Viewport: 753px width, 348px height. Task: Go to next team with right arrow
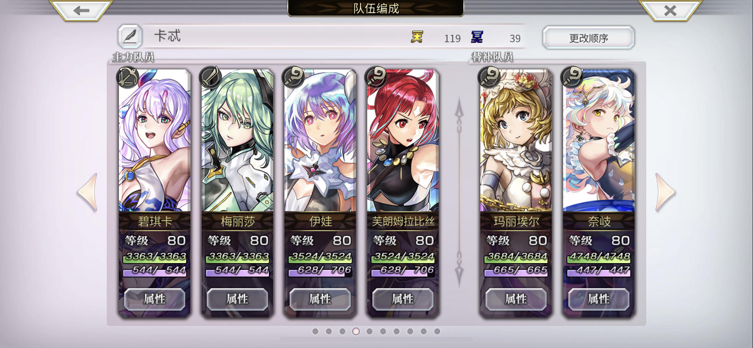pos(665,192)
